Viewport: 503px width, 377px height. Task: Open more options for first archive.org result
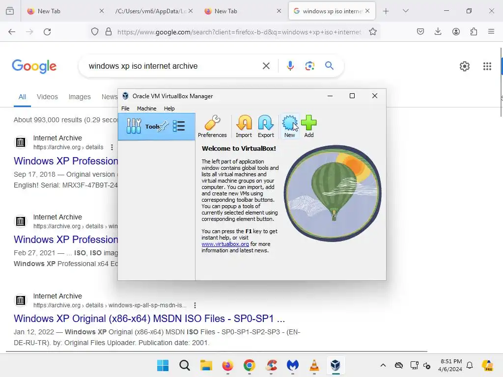(112, 147)
